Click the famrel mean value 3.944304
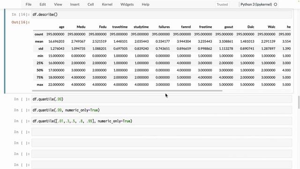Viewport: 300px width, 169px height. point(184,41)
